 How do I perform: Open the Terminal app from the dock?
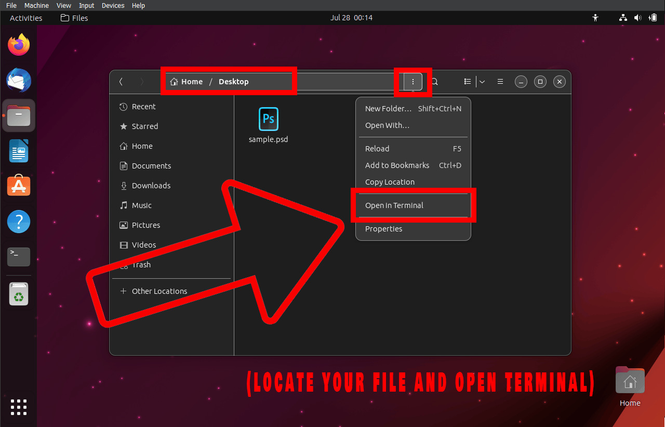point(18,256)
